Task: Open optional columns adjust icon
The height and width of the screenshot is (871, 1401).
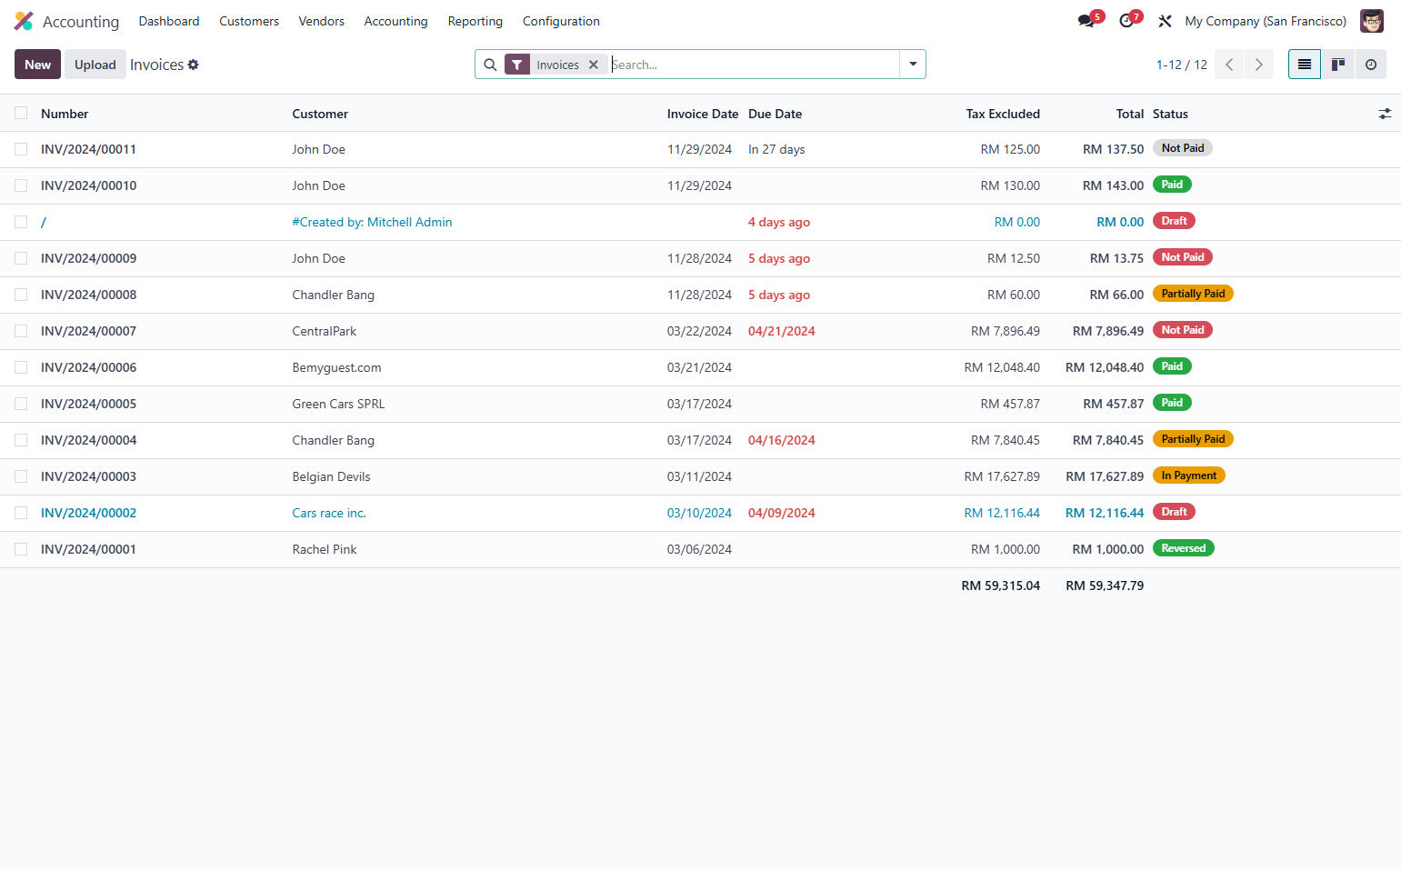Action: point(1385,114)
